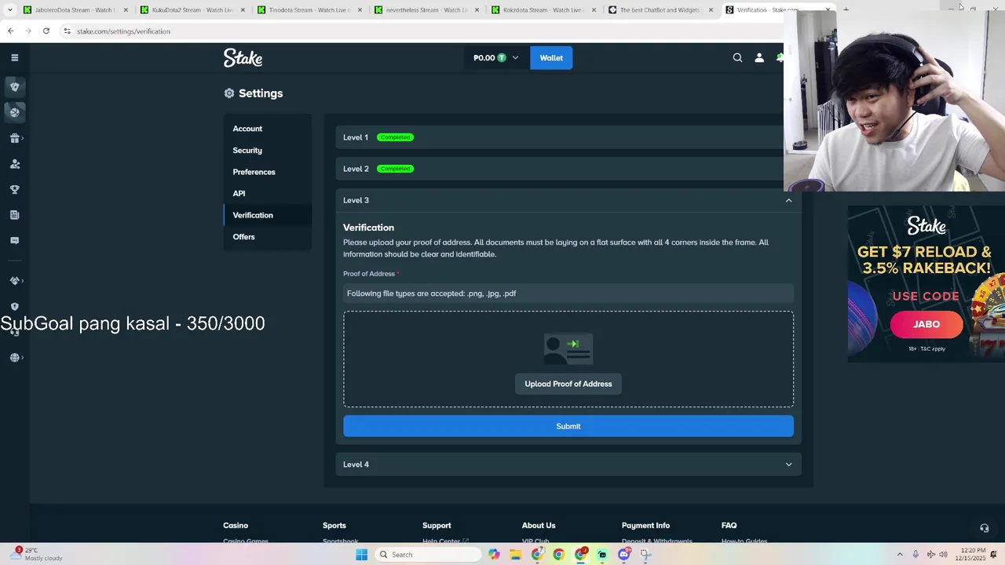Open the Help Center footer link

(x=445, y=541)
